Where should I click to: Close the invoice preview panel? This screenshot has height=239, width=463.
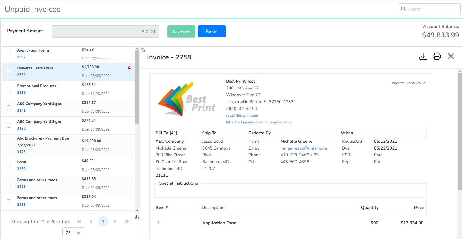[451, 56]
